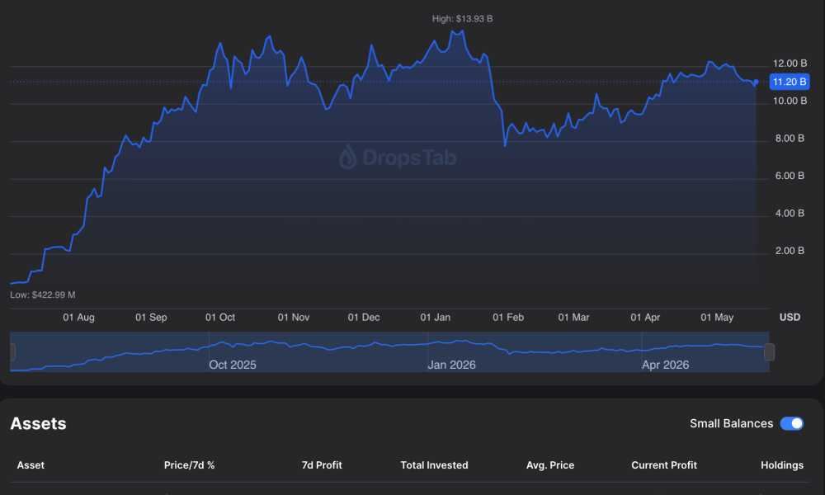Click the 01 Dec axis label
825x495 pixels.
(x=364, y=317)
